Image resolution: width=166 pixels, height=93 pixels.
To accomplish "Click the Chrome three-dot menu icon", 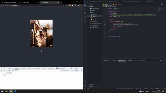I will (81, 5).
